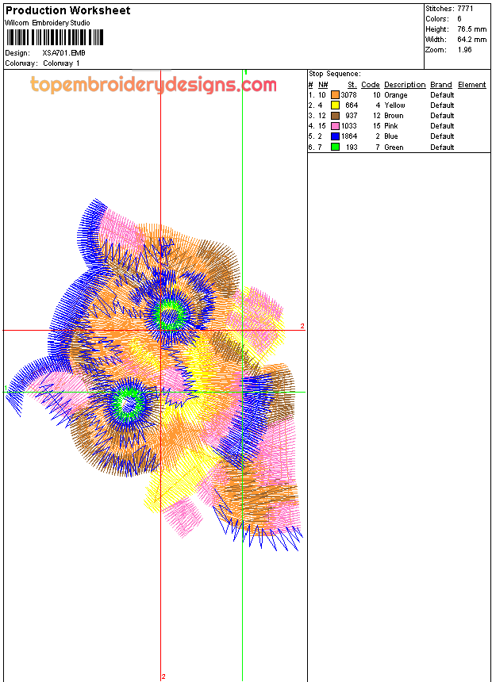Click the Orange stitch count '3078'
This screenshot has height=682, width=492.
tap(348, 95)
